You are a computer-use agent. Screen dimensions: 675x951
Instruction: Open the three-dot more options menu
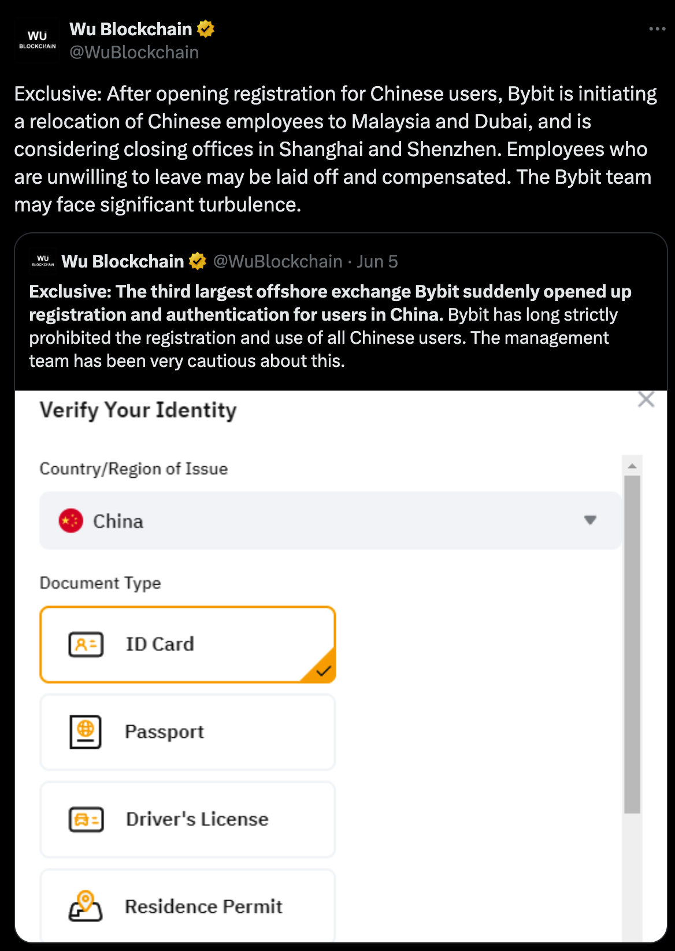[x=657, y=29]
